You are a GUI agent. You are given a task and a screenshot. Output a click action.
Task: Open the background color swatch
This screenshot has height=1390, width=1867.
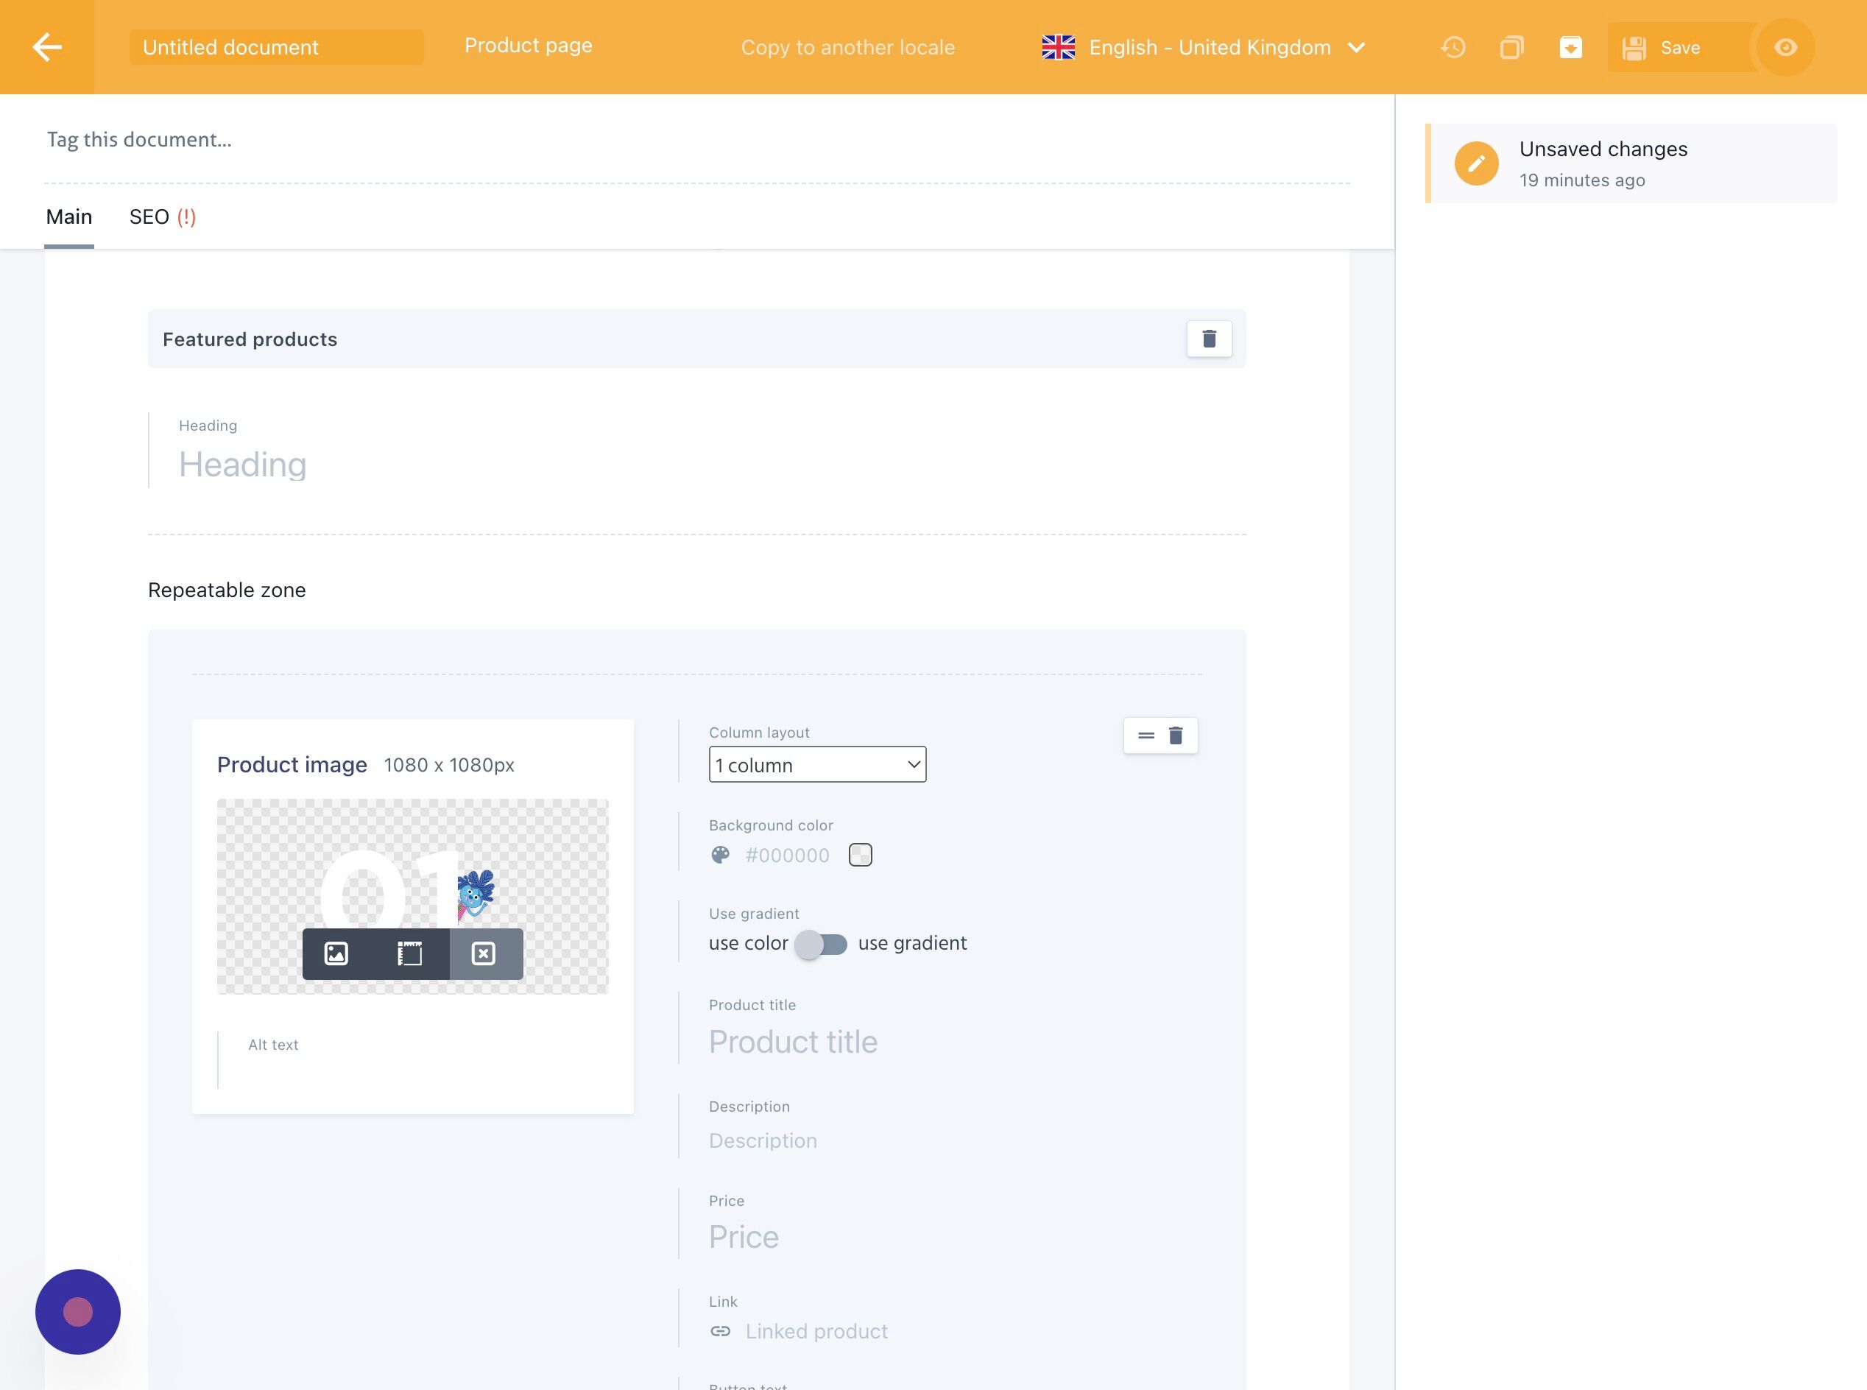coord(860,855)
